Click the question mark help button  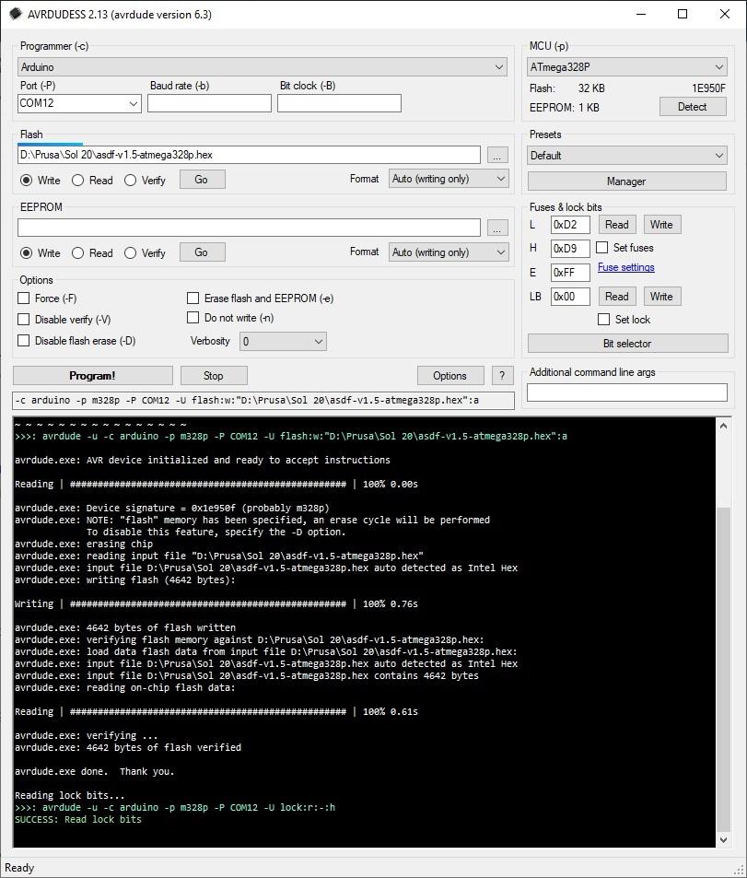pos(502,375)
